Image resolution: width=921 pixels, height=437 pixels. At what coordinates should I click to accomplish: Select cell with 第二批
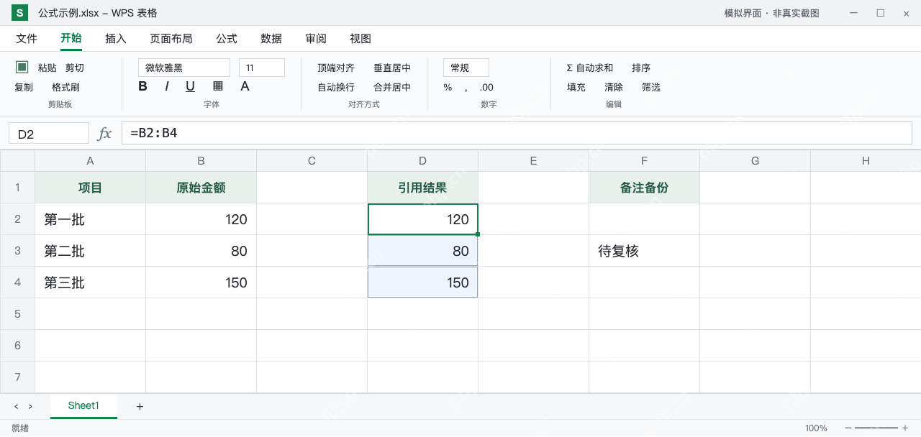point(91,251)
